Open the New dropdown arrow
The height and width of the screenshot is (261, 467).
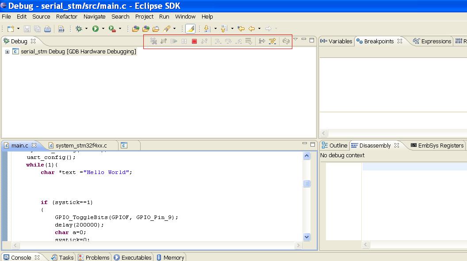tap(18, 29)
